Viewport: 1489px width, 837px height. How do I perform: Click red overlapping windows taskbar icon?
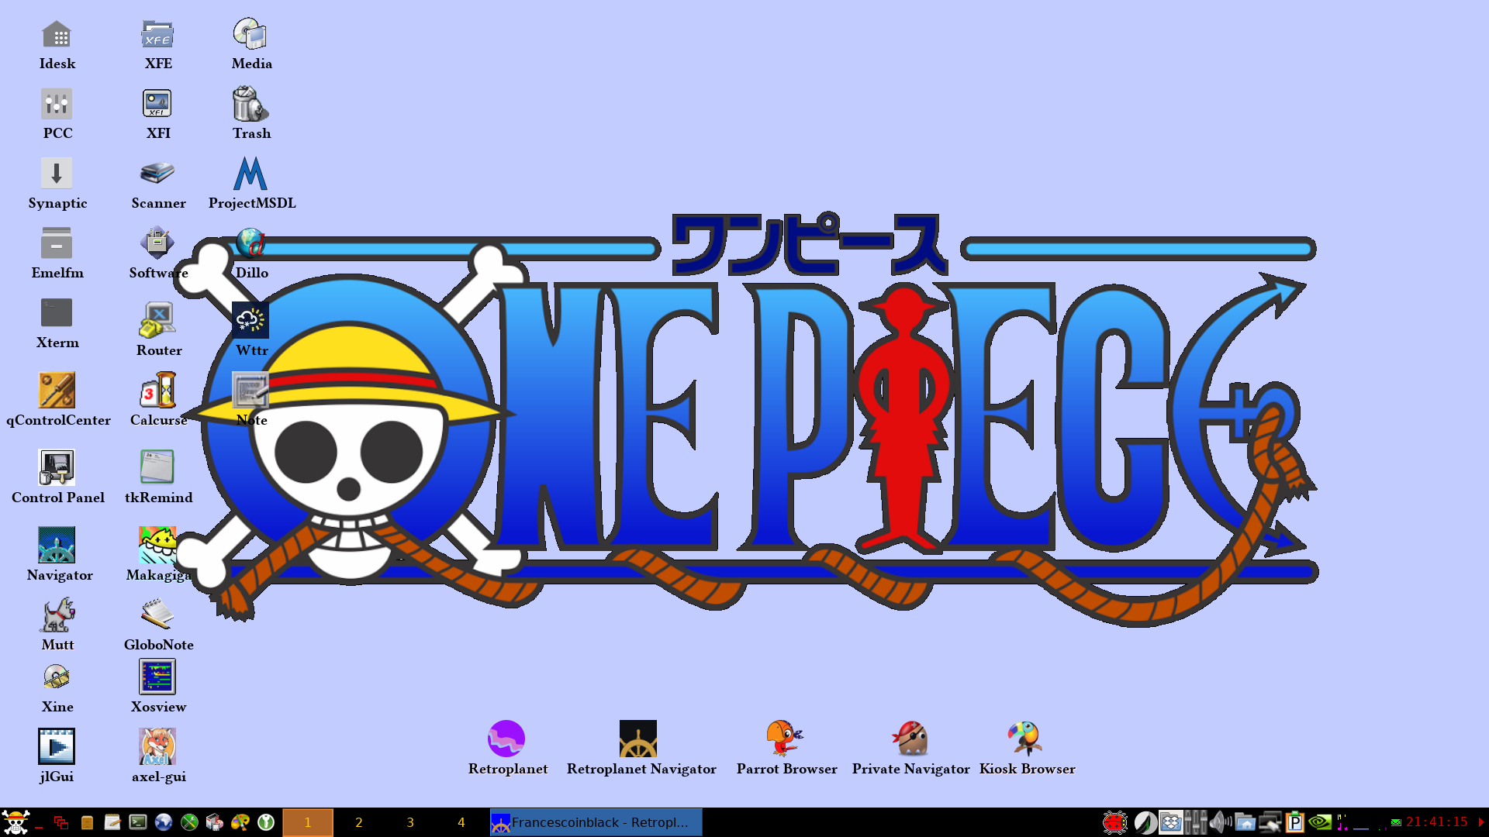61,822
